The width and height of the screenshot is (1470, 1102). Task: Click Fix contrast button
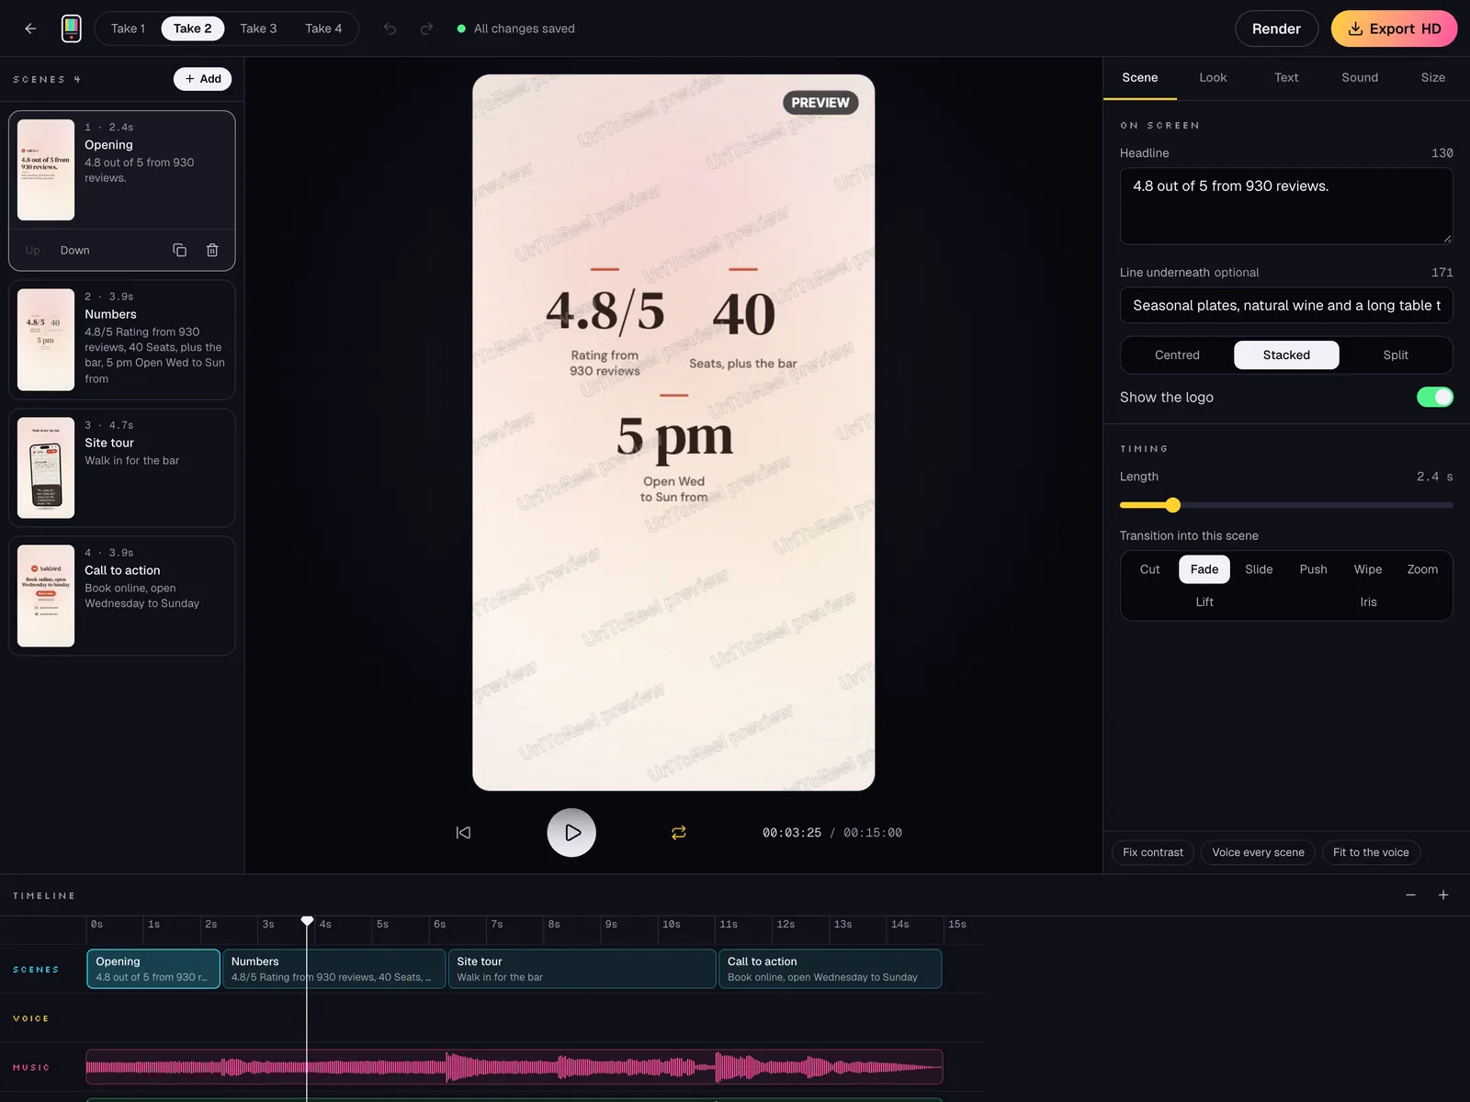click(1153, 852)
